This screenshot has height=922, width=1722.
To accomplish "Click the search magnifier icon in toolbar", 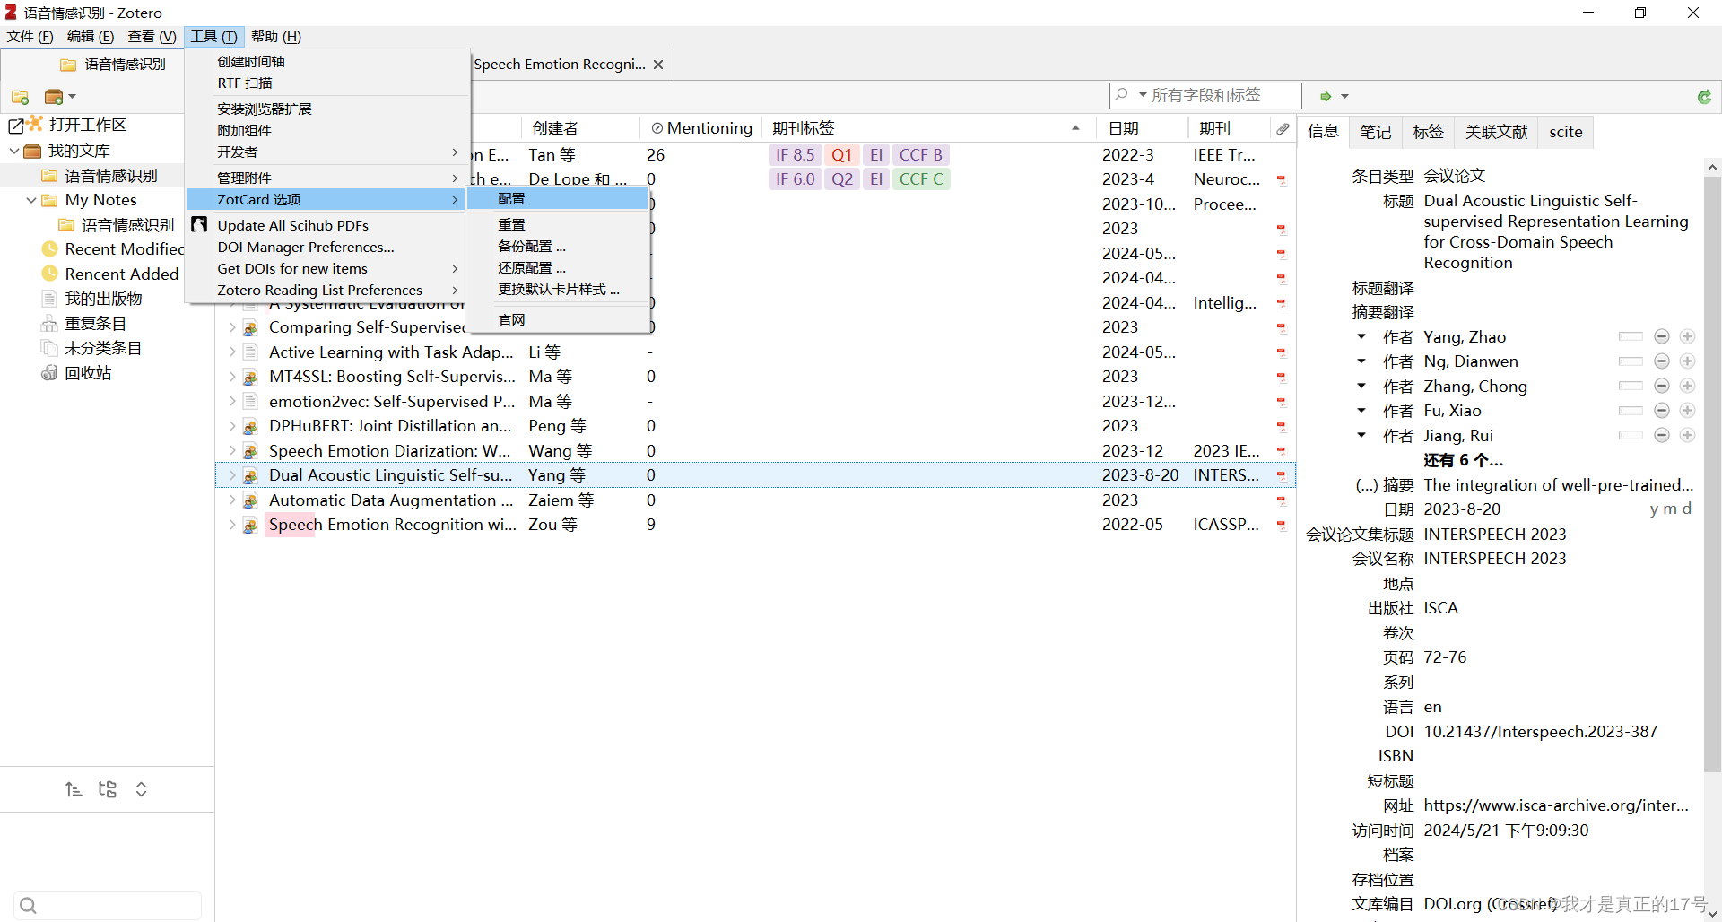I will (x=1122, y=94).
